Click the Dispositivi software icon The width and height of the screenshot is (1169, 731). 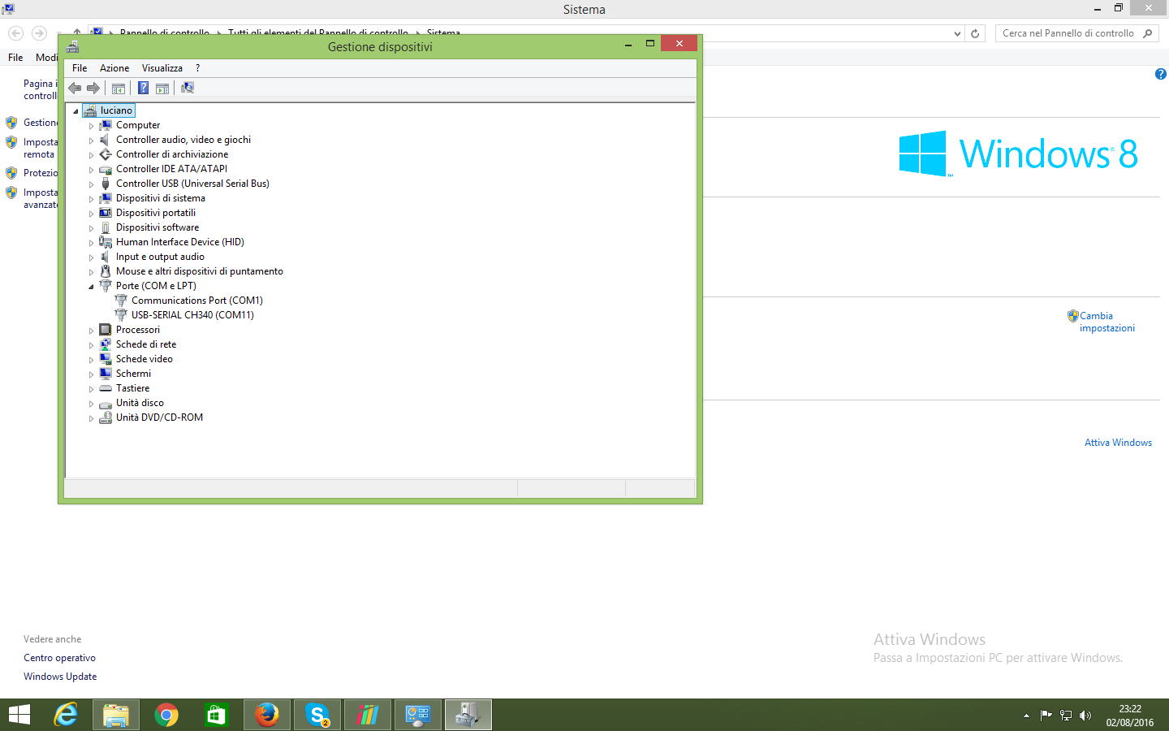pyautogui.click(x=106, y=227)
